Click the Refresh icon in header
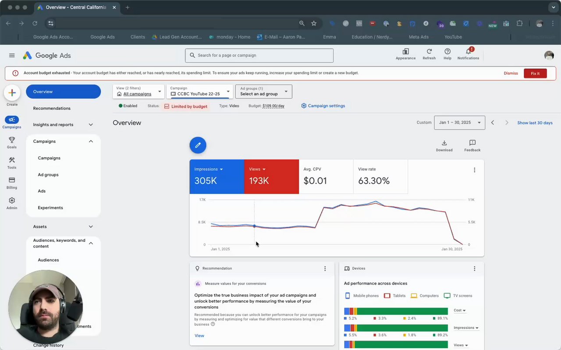This screenshot has height=350, width=561. coord(429,52)
